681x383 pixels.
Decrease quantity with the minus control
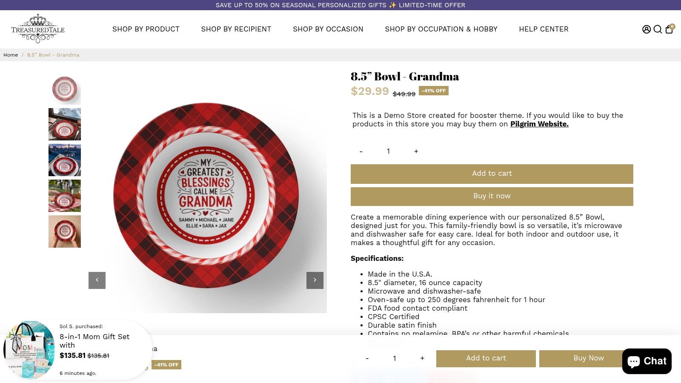tap(361, 151)
